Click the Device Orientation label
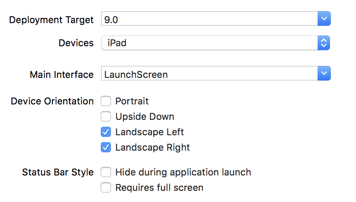The image size is (356, 202). [52, 101]
